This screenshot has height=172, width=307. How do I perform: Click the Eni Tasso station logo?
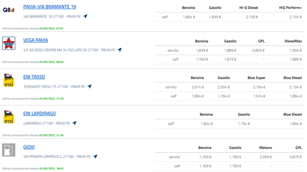click(x=9, y=80)
